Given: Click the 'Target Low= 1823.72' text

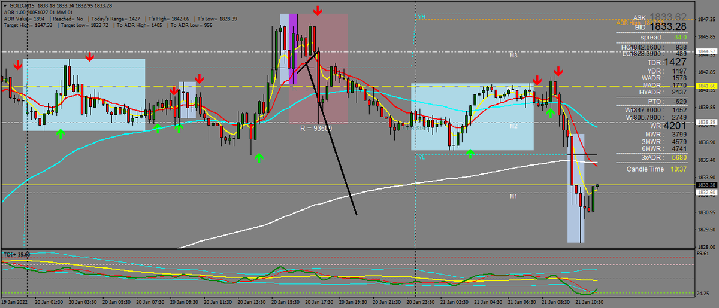Looking at the screenshot, I should coord(83,25).
